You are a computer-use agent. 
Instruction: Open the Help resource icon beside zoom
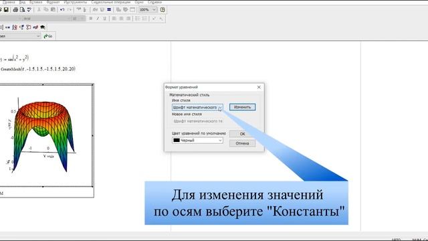click(x=163, y=9)
